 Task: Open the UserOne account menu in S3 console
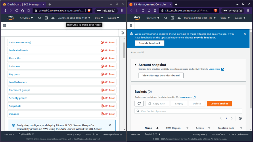click(x=200, y=18)
